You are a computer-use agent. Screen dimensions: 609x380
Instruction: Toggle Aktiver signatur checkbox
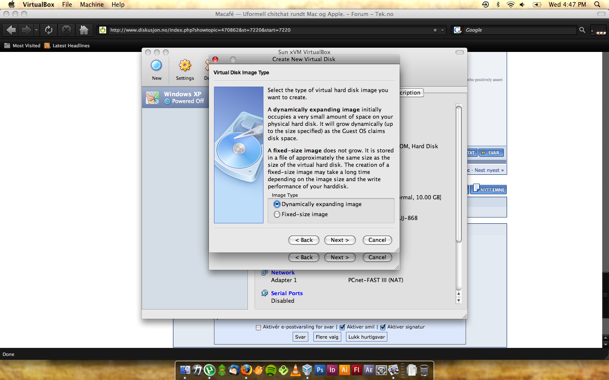tap(383, 327)
